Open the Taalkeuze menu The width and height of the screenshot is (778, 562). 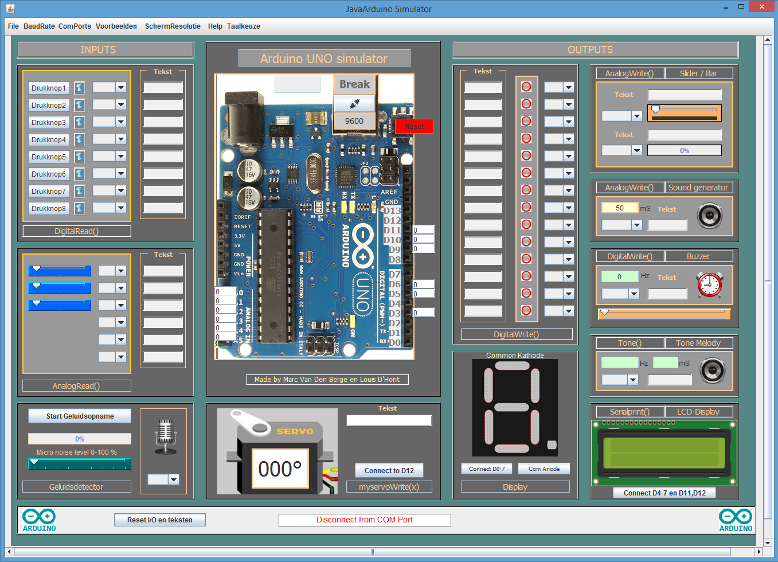click(244, 26)
